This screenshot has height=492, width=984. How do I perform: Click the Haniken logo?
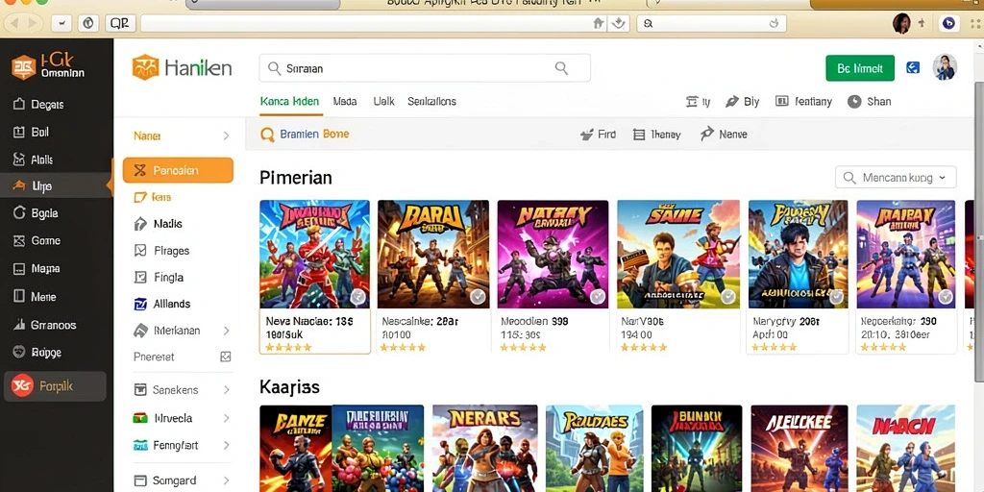click(x=182, y=67)
